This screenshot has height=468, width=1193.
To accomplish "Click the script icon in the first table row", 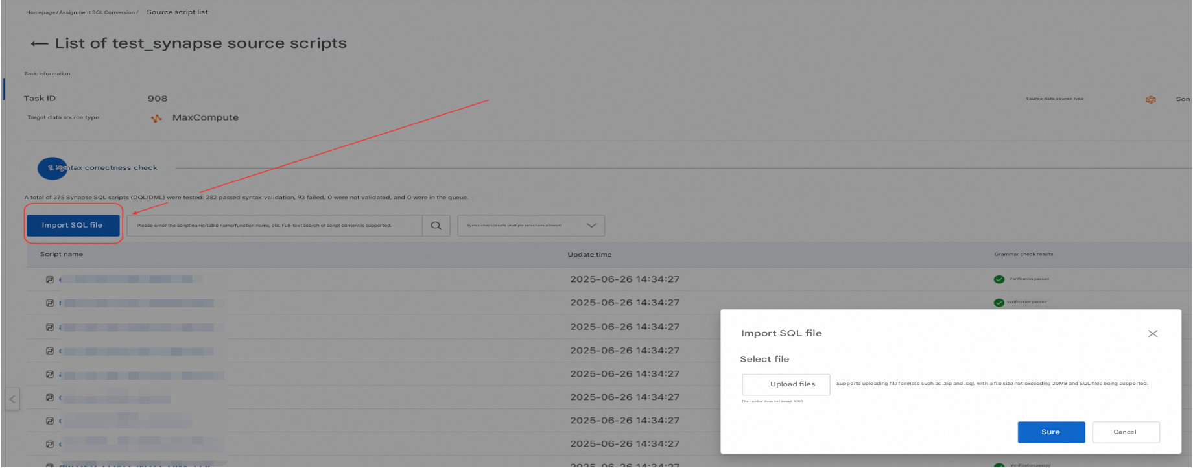I will pyautogui.click(x=50, y=279).
